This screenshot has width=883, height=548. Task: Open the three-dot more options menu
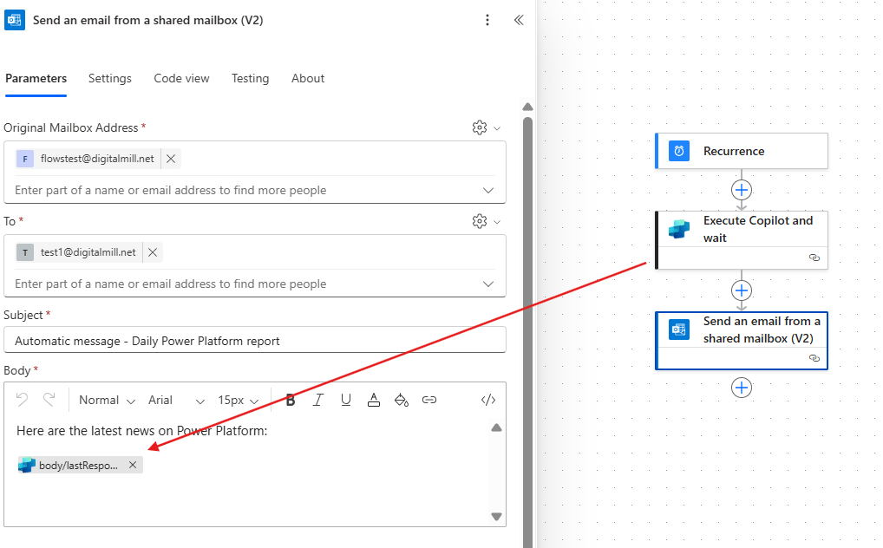[x=487, y=20]
